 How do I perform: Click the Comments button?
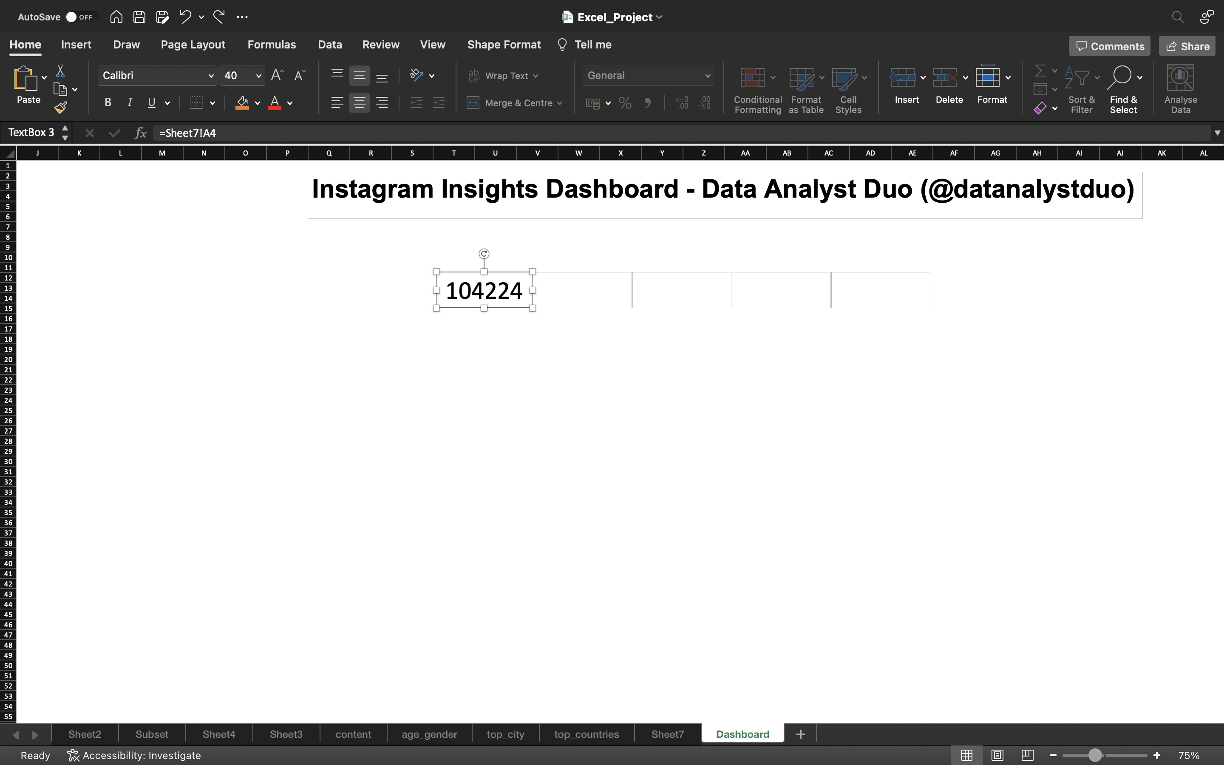pyautogui.click(x=1109, y=46)
